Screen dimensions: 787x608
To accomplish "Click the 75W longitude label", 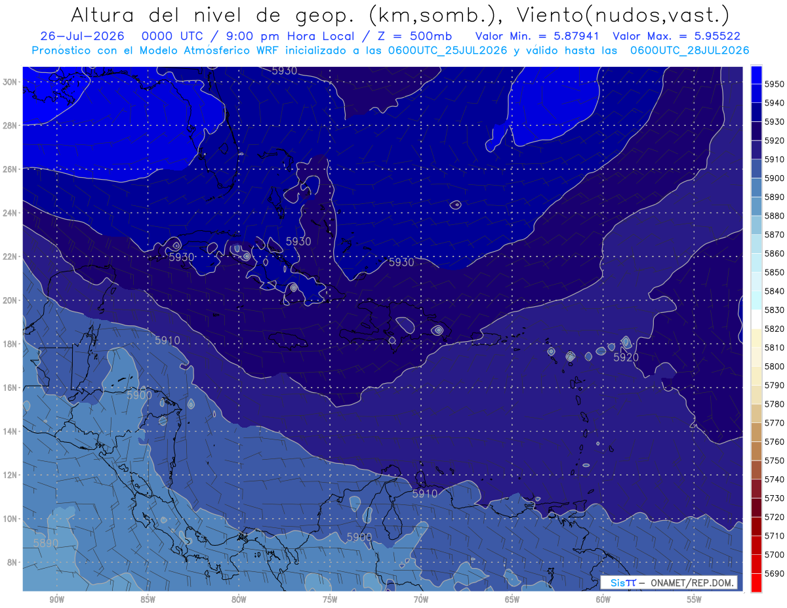I will 330,599.
